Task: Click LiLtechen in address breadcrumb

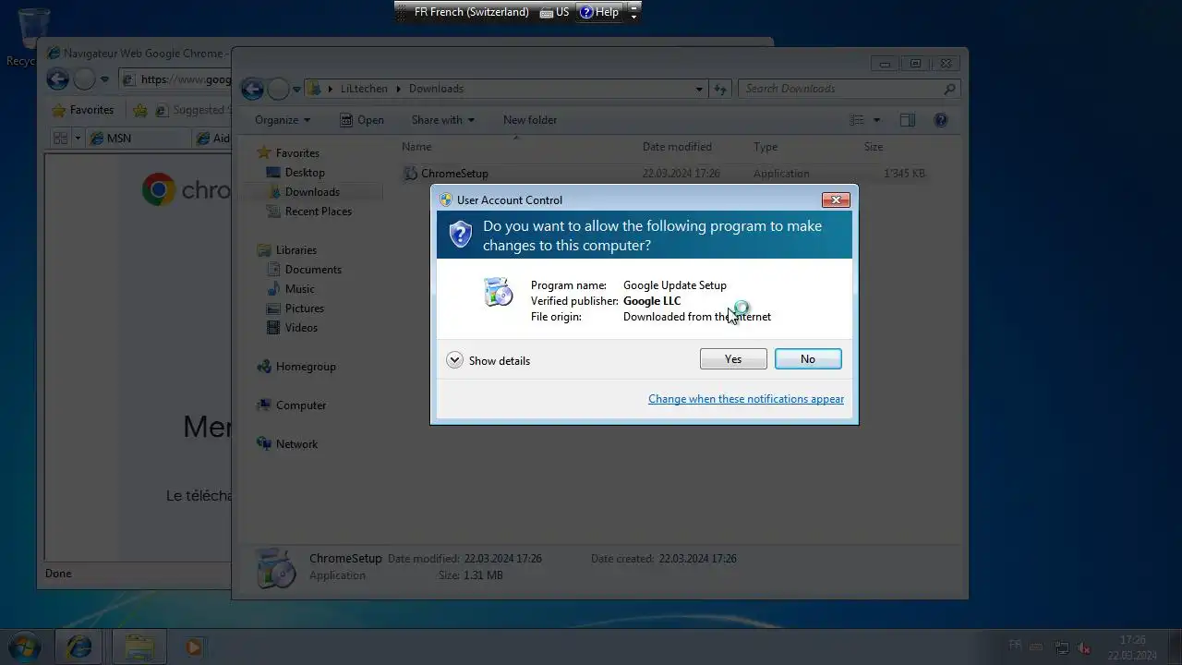Action: point(364,89)
